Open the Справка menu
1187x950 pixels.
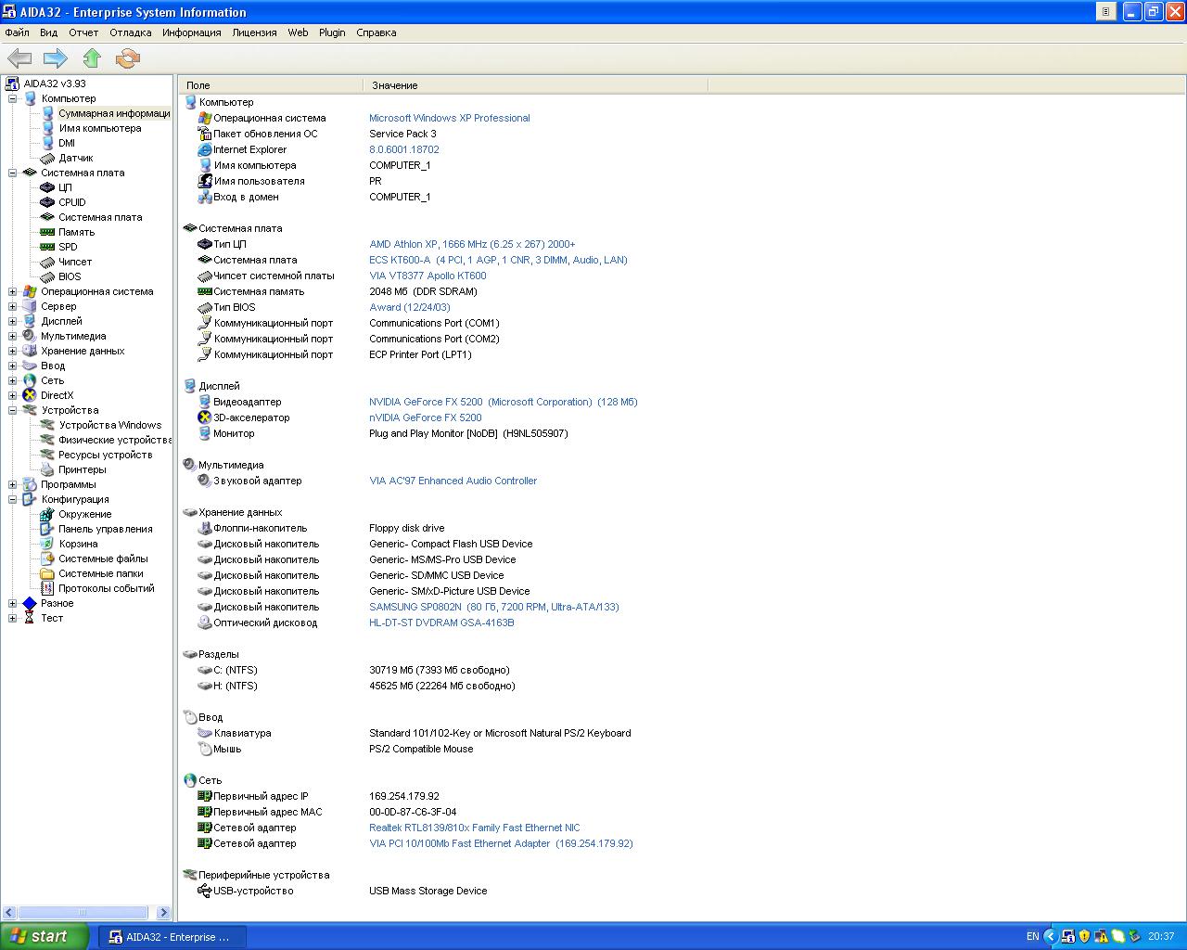[x=376, y=32]
